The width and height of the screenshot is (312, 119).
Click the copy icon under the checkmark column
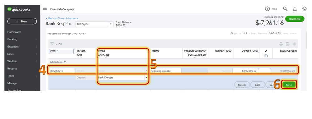tap(266, 56)
